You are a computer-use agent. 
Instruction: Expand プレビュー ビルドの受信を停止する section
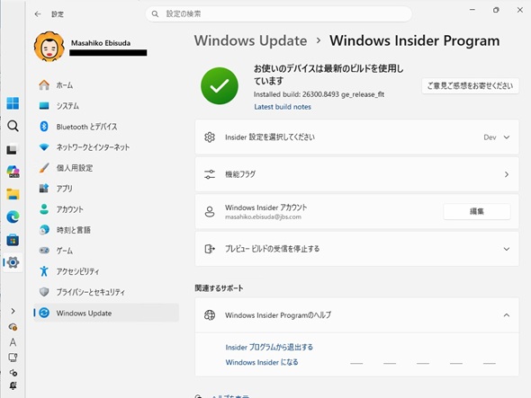[x=357, y=249]
